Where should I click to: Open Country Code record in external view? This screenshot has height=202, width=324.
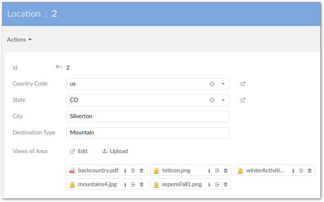tap(243, 84)
